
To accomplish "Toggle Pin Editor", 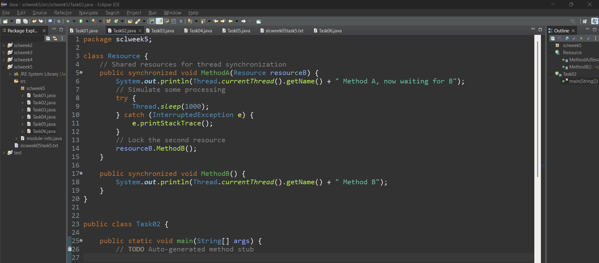I will click(258, 21).
